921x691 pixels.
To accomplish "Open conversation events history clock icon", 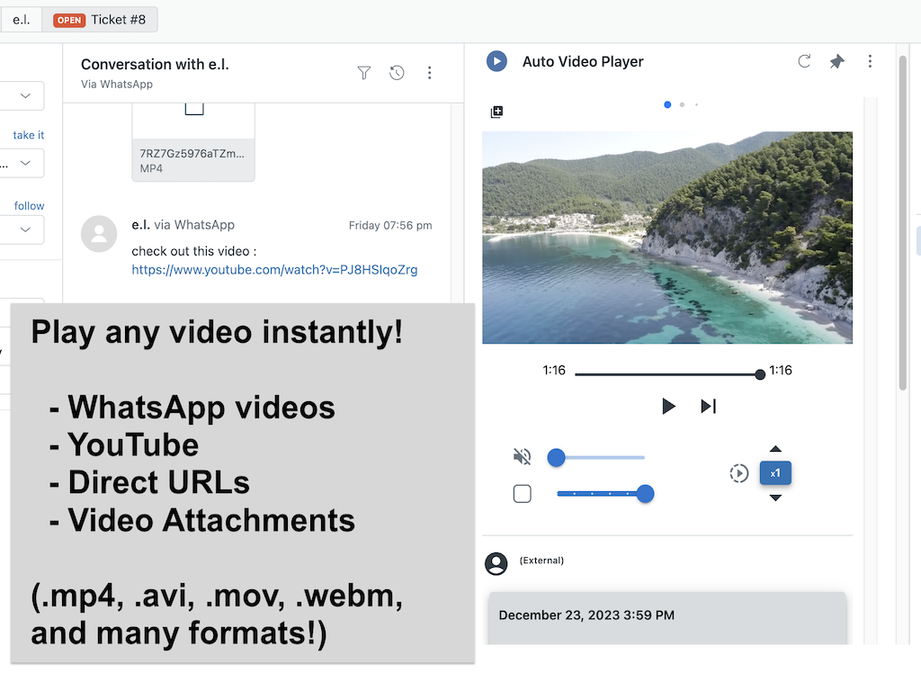I will 397,72.
